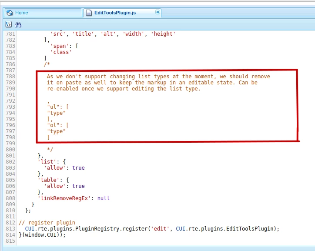
Task: Open search with the binoculars icon
Action: point(18,24)
